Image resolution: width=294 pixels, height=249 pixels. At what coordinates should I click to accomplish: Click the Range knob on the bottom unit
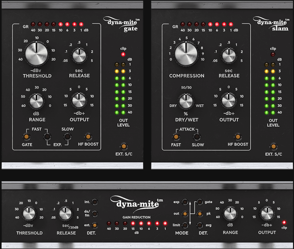tap(230, 213)
